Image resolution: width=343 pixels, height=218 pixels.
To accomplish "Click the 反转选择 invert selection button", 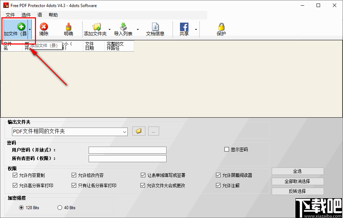I will pyautogui.click(x=297, y=191).
